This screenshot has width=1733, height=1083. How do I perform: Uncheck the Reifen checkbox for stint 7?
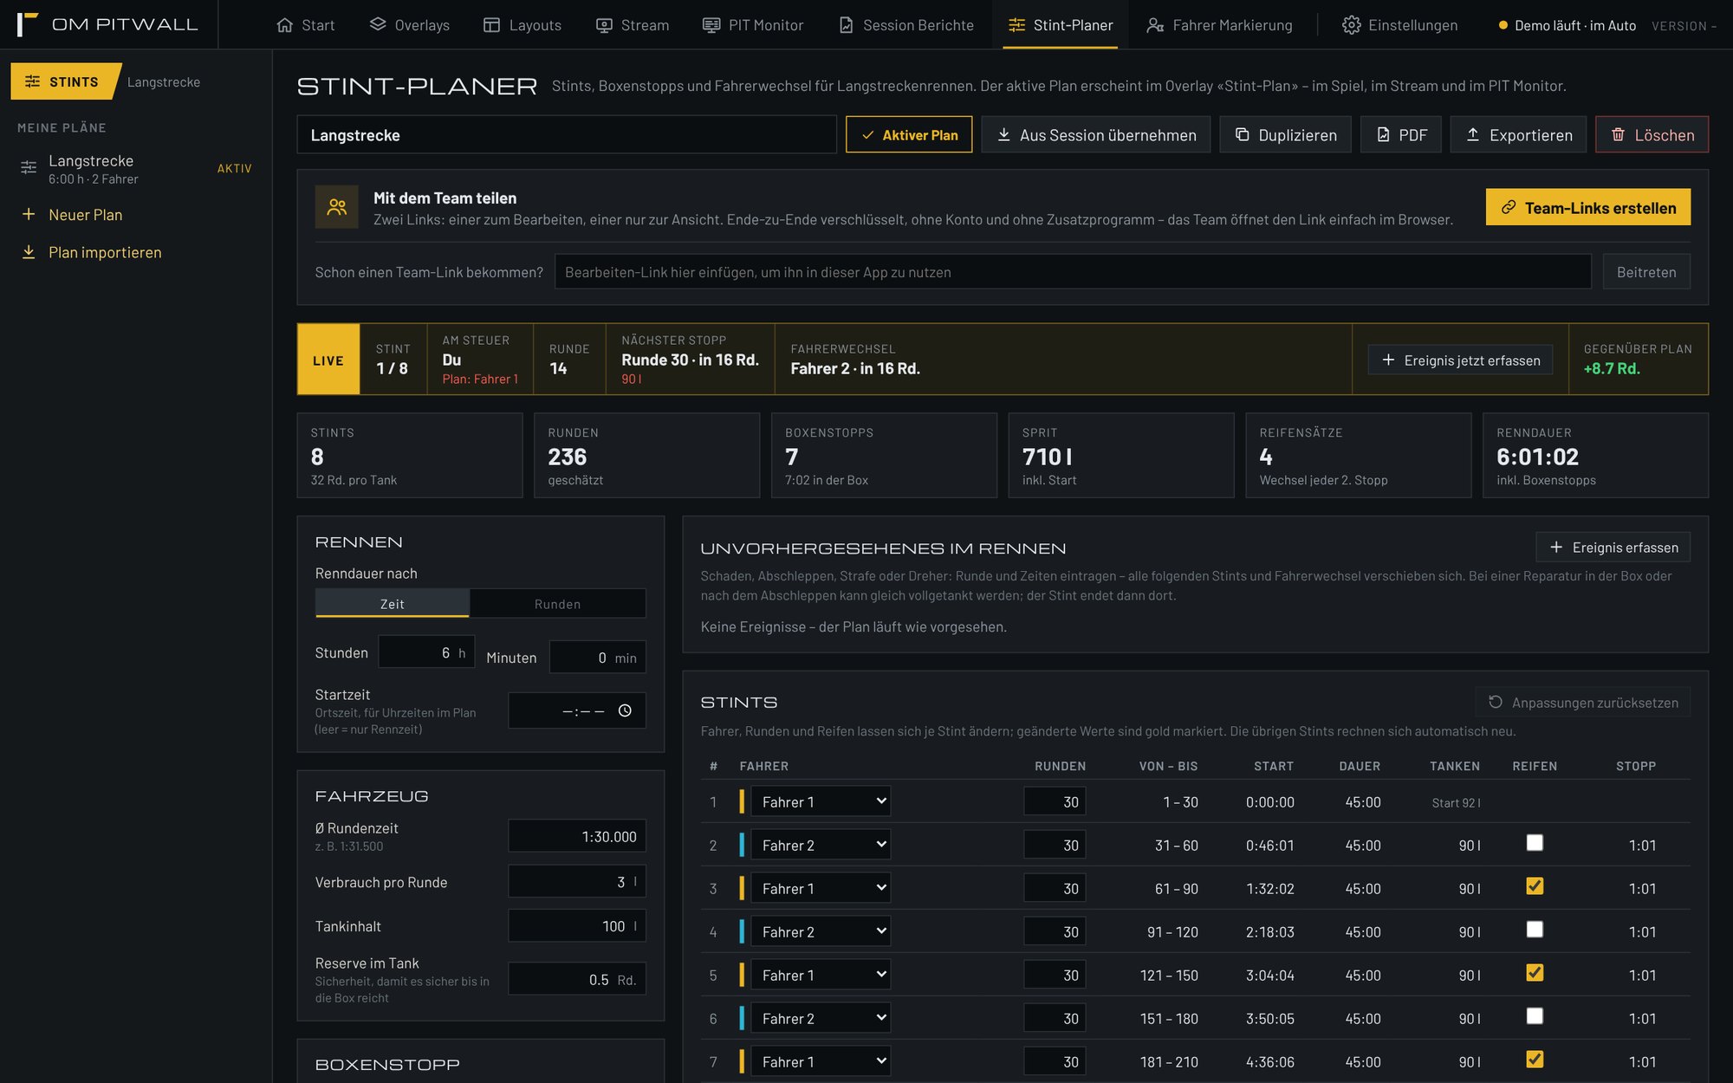(x=1535, y=1060)
